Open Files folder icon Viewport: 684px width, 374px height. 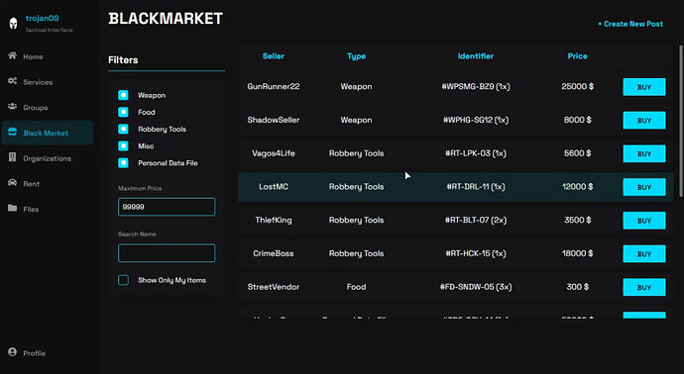(x=12, y=208)
